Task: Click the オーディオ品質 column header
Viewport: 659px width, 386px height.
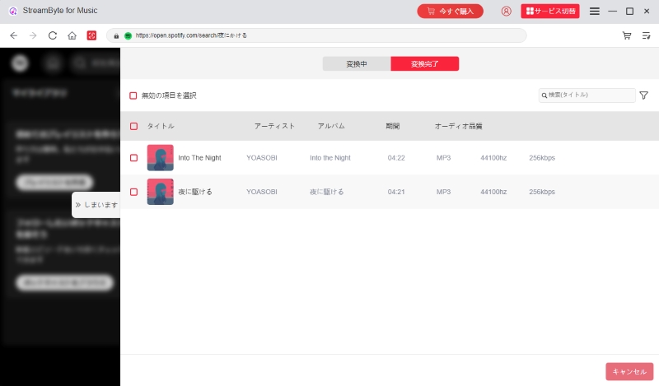Action: pyautogui.click(x=459, y=126)
